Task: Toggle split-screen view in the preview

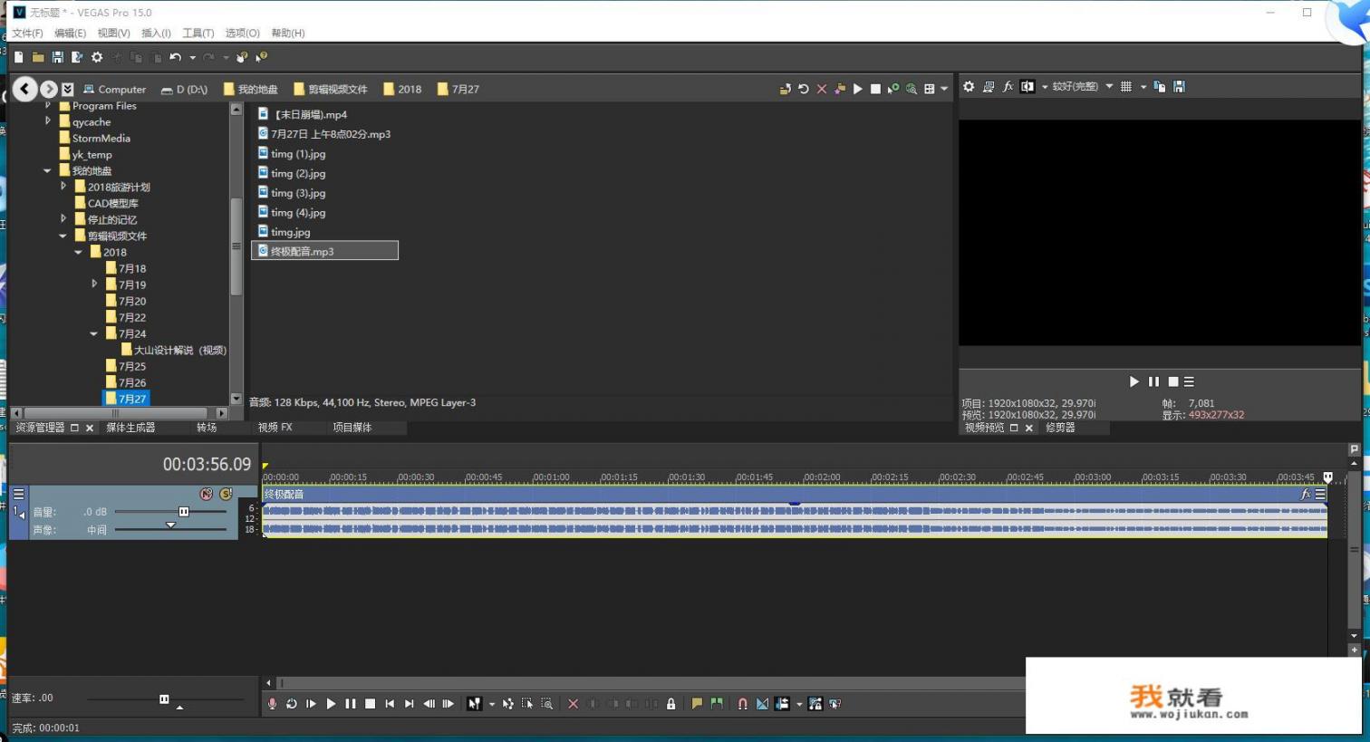Action: coord(1027,87)
